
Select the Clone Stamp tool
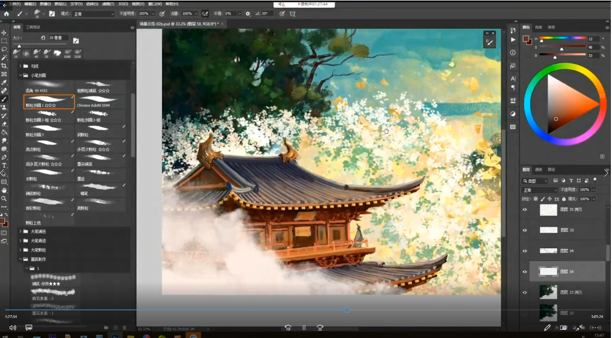tap(4, 107)
